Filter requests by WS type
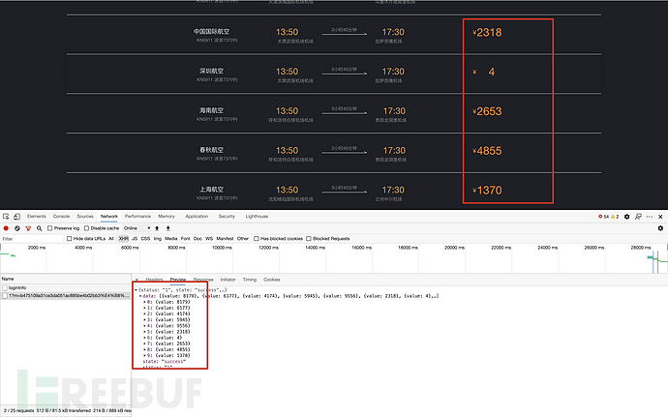 pyautogui.click(x=209, y=239)
